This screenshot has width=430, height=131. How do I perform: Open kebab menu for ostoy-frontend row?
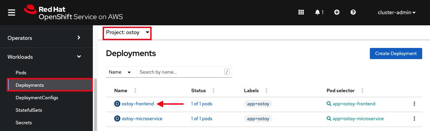pyautogui.click(x=414, y=104)
